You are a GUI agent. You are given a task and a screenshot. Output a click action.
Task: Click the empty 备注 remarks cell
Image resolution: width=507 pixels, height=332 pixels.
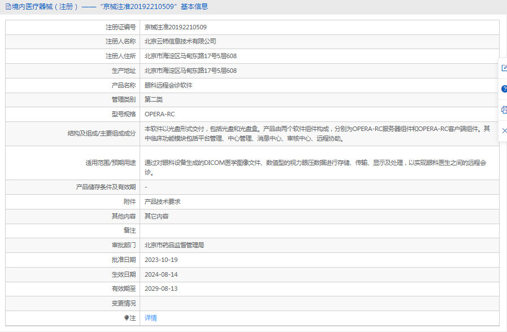pyautogui.click(x=319, y=230)
